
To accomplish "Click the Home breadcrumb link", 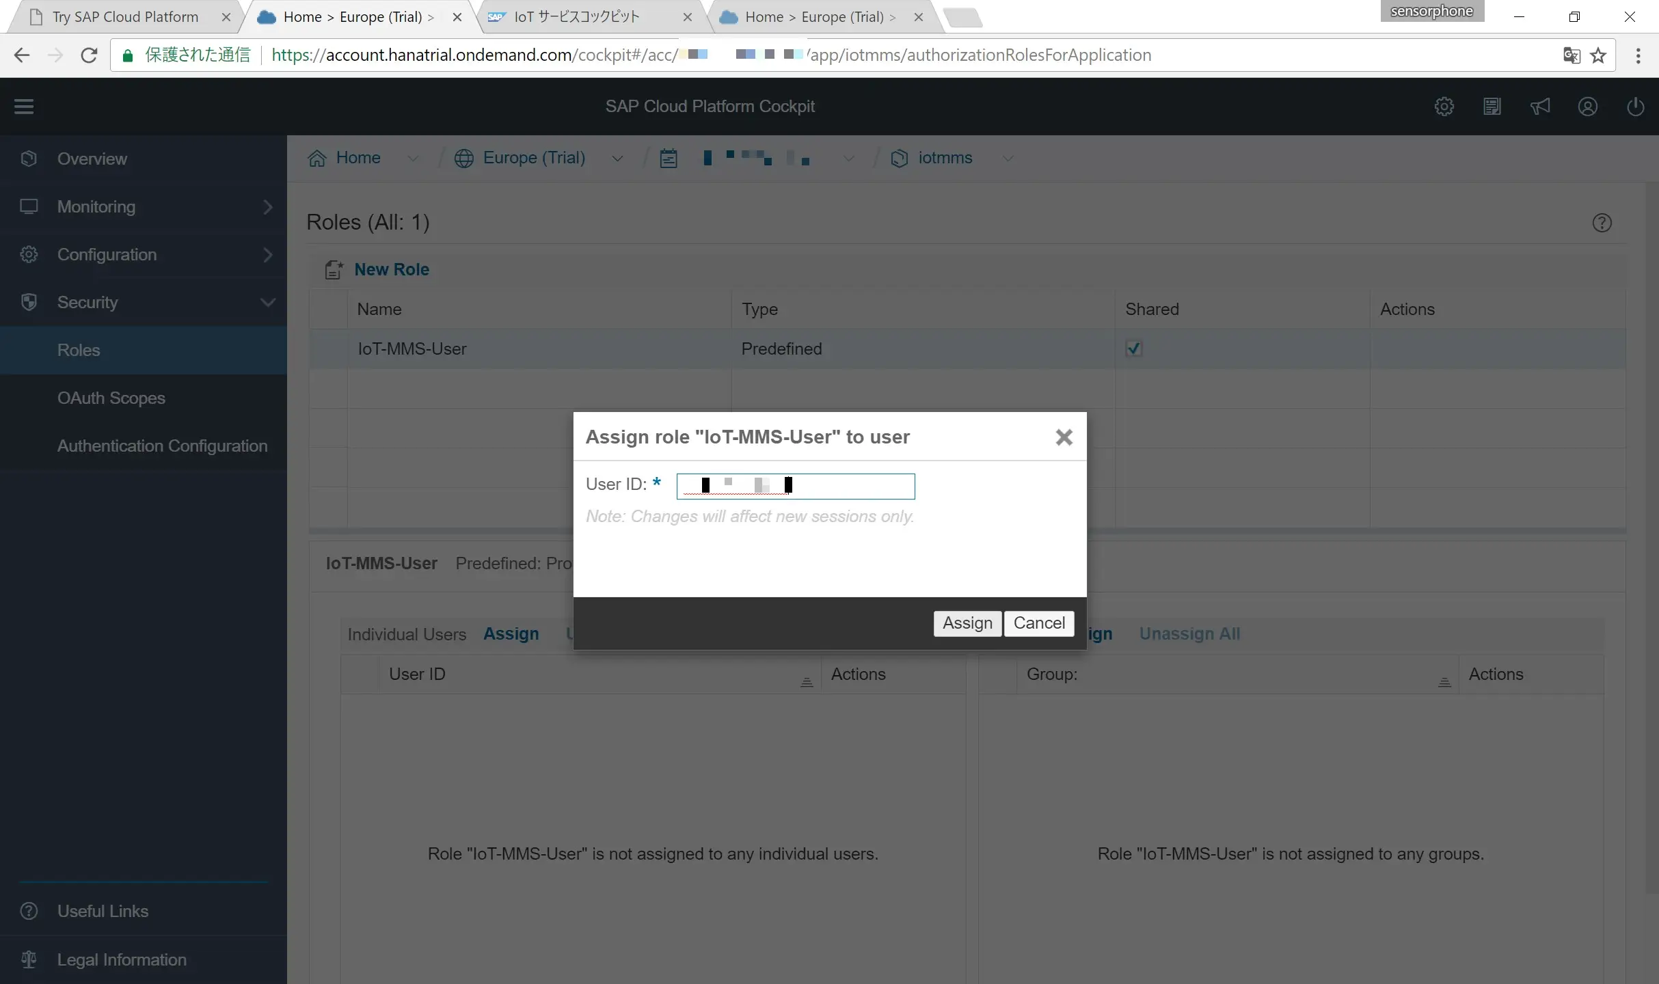I will (358, 158).
